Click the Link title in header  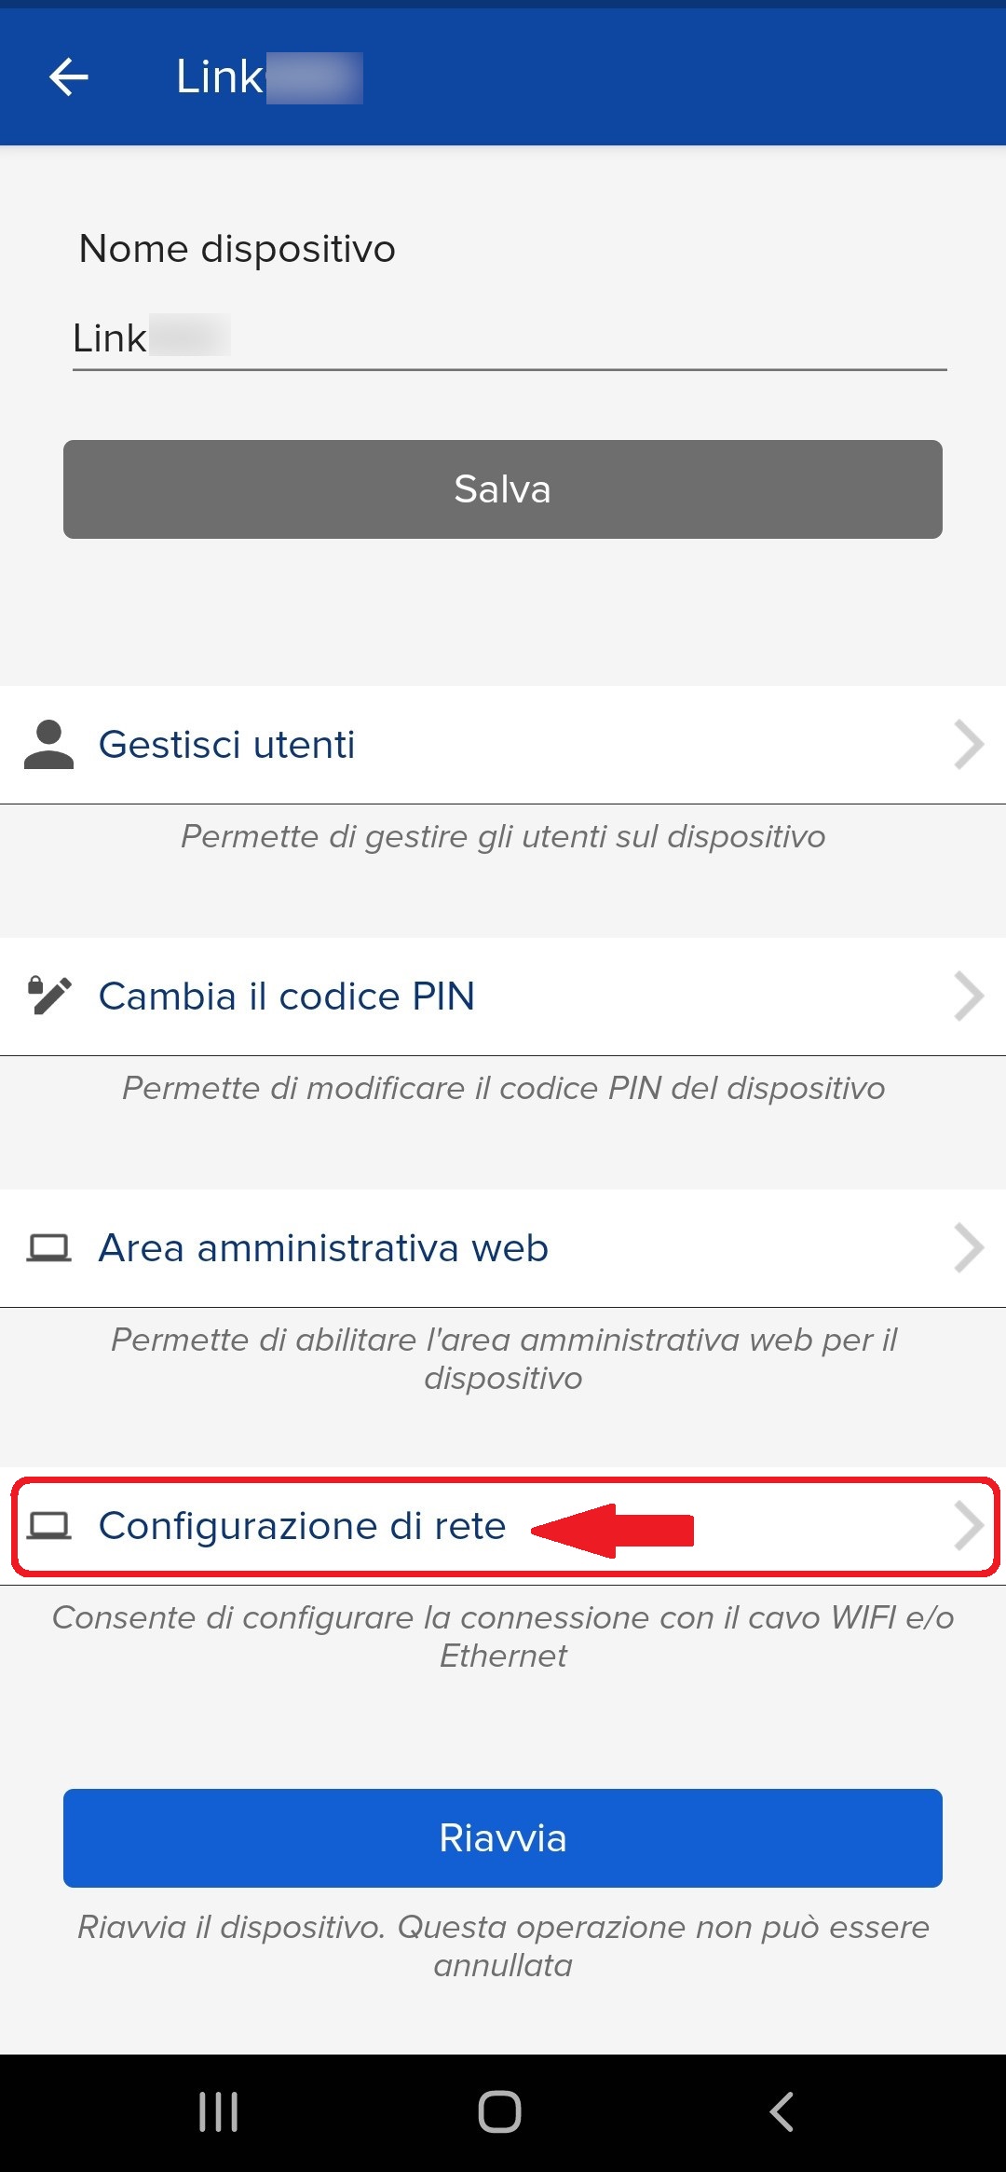click(x=269, y=77)
